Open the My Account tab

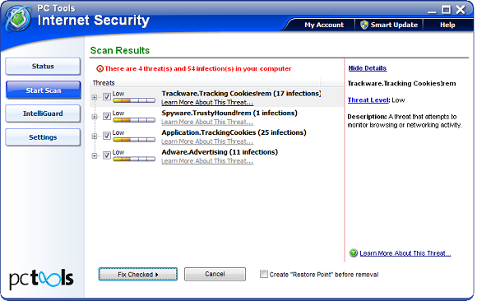pos(324,25)
